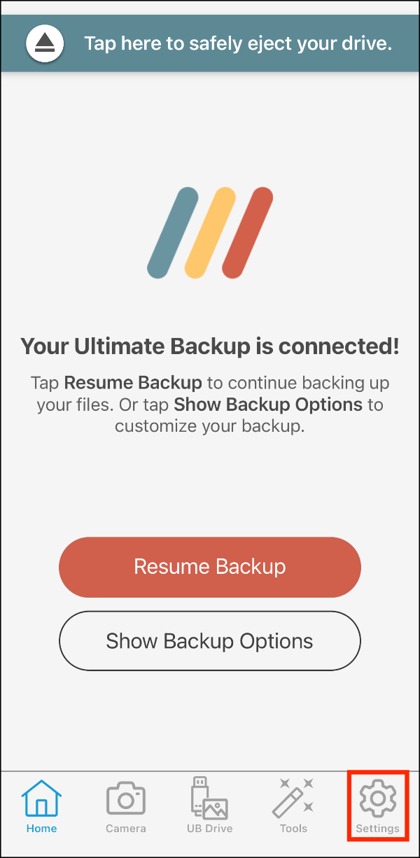
Task: Switch to the Tools tab
Action: 293,806
